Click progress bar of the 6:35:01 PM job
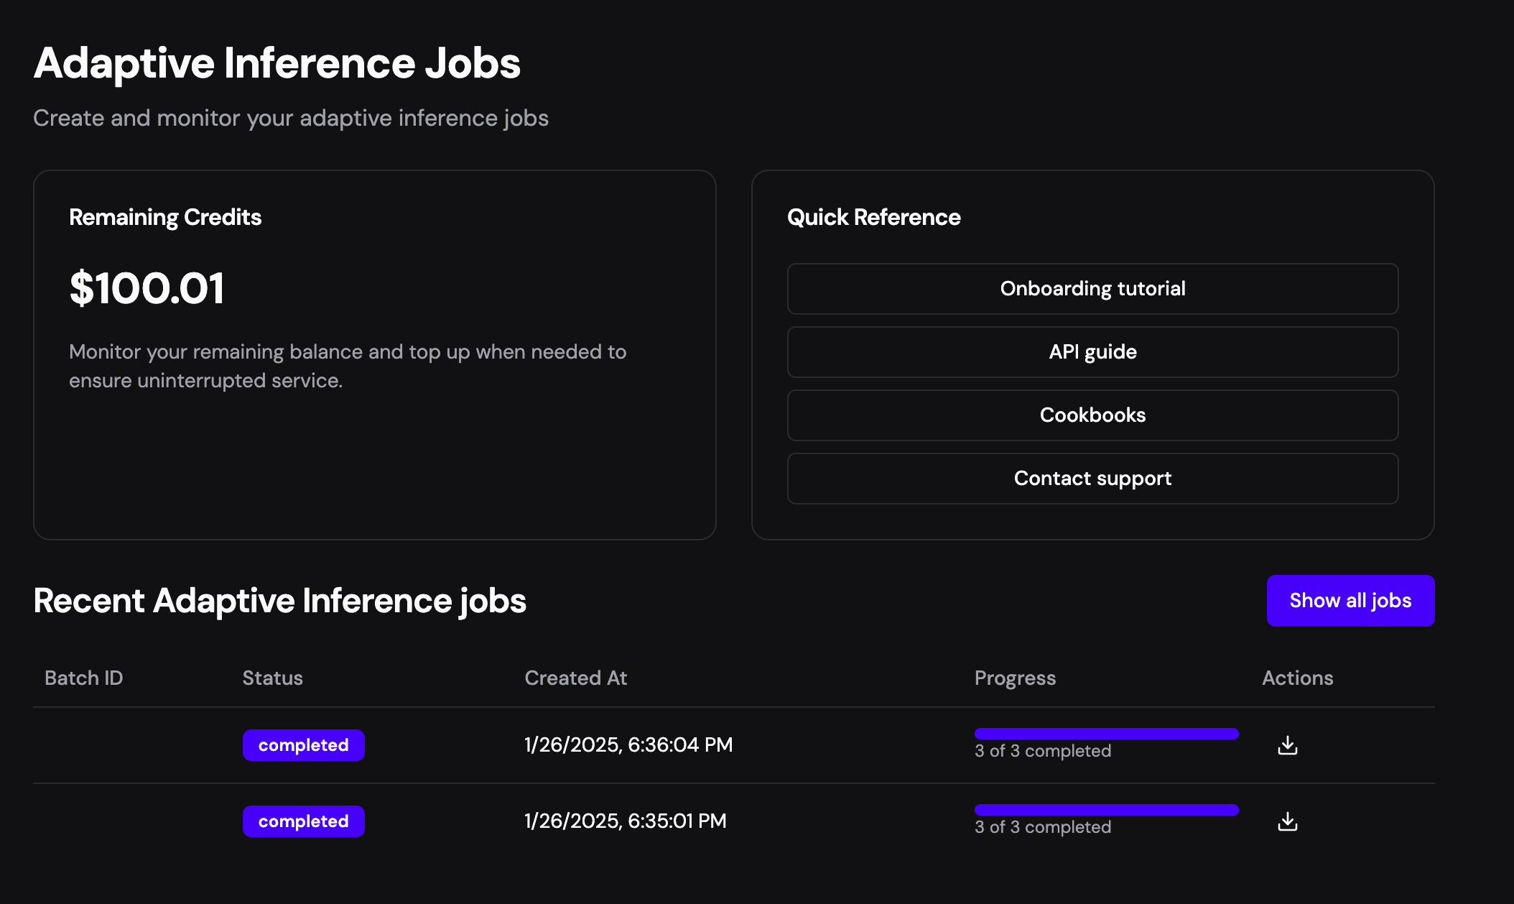 pos(1106,810)
